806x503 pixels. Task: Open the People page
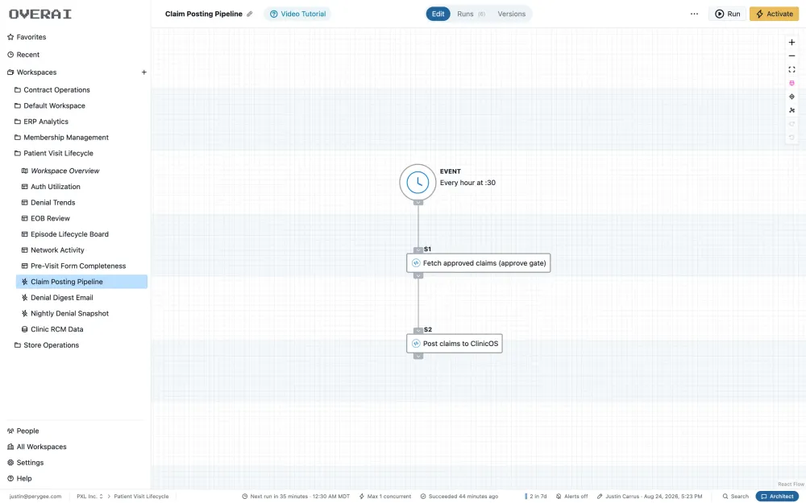[x=23, y=431]
